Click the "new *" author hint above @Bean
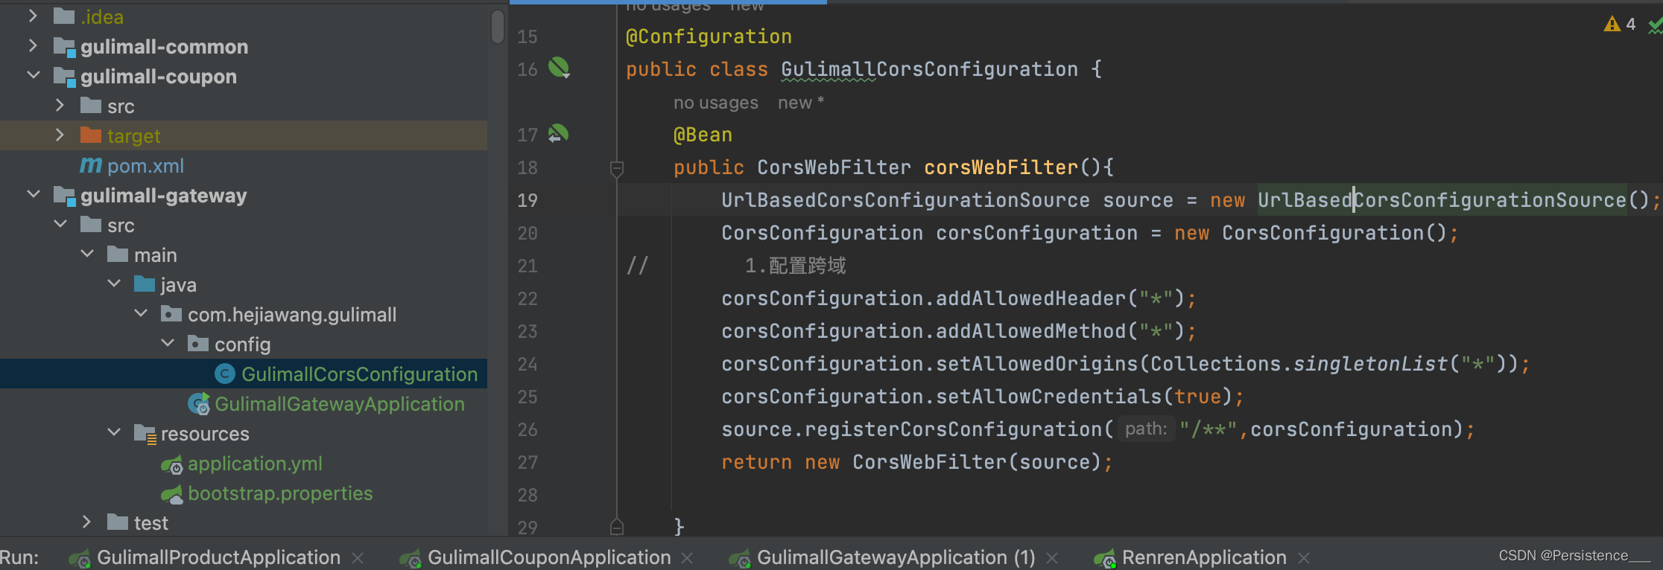The image size is (1663, 570). coord(801,103)
